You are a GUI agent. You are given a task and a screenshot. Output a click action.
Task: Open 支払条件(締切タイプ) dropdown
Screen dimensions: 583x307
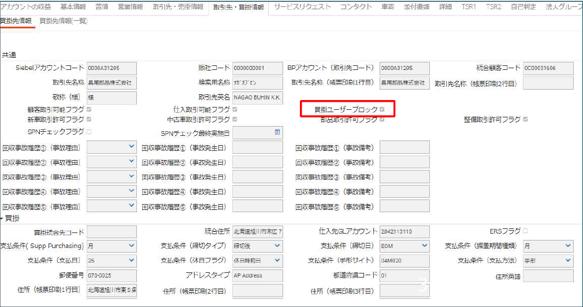pos(277,246)
